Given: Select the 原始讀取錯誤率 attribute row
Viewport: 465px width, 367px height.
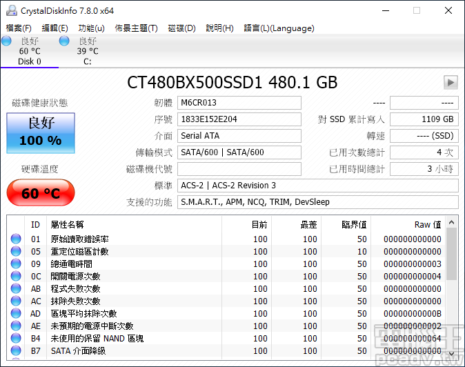Looking at the screenshot, I should [226, 239].
